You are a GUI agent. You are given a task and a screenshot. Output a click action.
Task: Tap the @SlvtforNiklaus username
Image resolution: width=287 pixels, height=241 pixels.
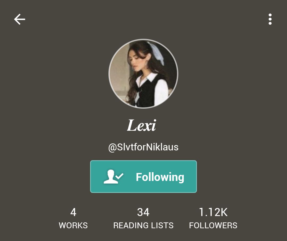pos(143,147)
